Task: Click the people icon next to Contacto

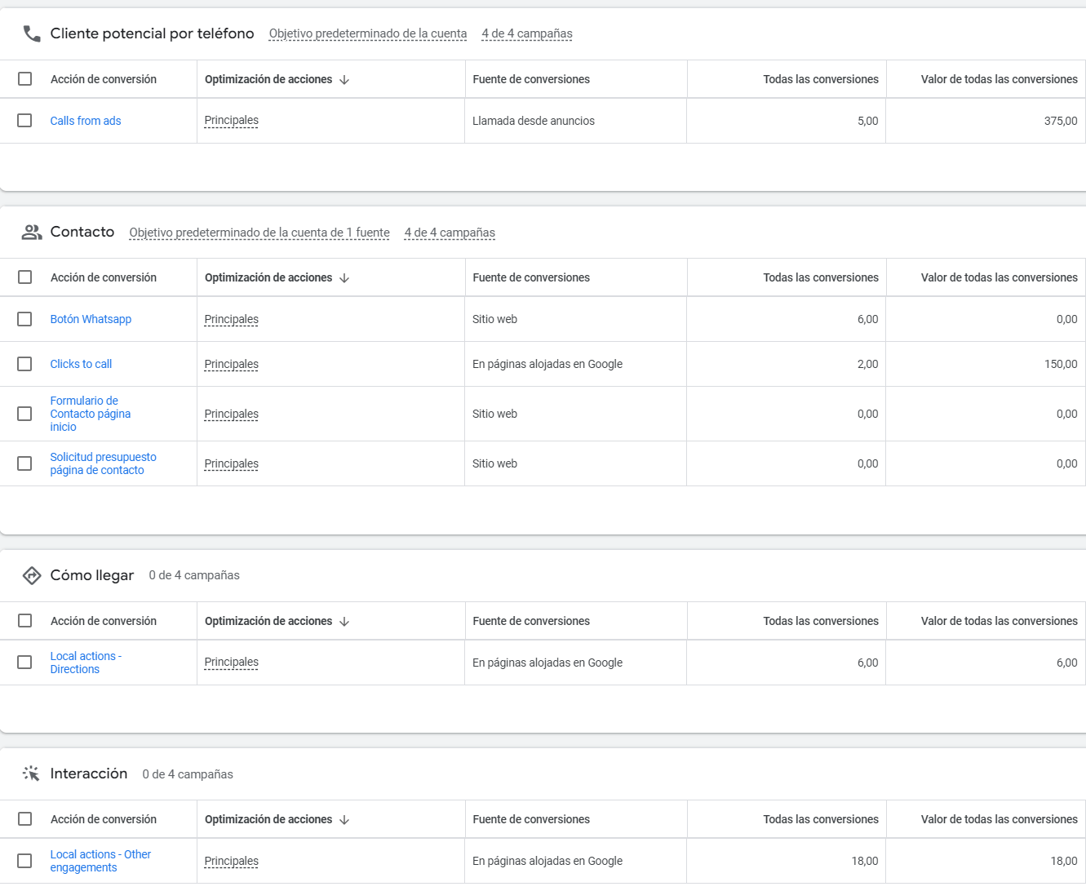Action: click(x=32, y=233)
